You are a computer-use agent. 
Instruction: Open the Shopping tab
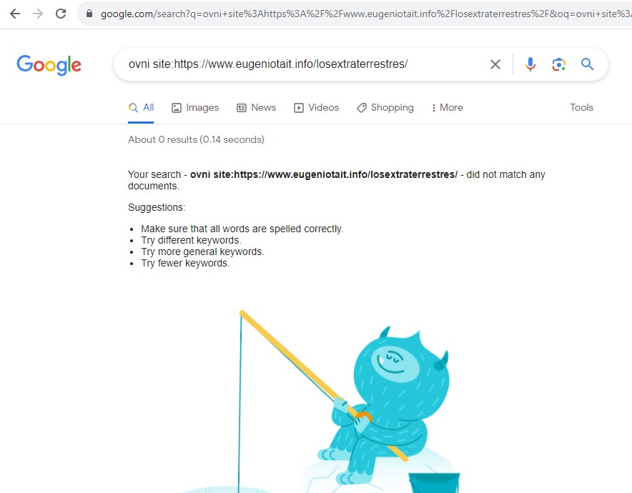[x=385, y=108]
